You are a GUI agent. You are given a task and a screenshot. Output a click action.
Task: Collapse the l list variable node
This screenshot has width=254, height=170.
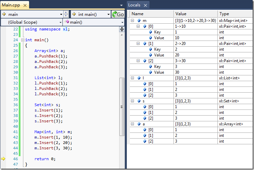pos(132,78)
